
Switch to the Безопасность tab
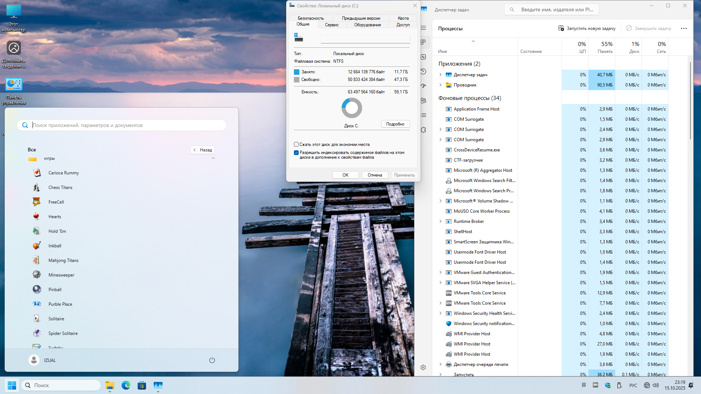311,18
